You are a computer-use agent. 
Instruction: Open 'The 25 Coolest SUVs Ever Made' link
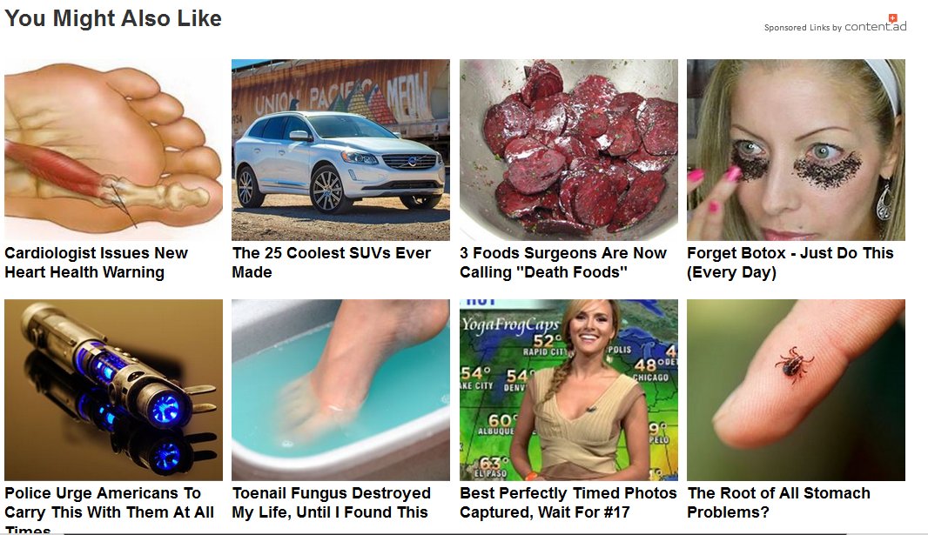(332, 263)
